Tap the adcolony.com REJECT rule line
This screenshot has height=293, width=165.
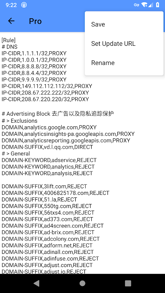tap(51, 239)
